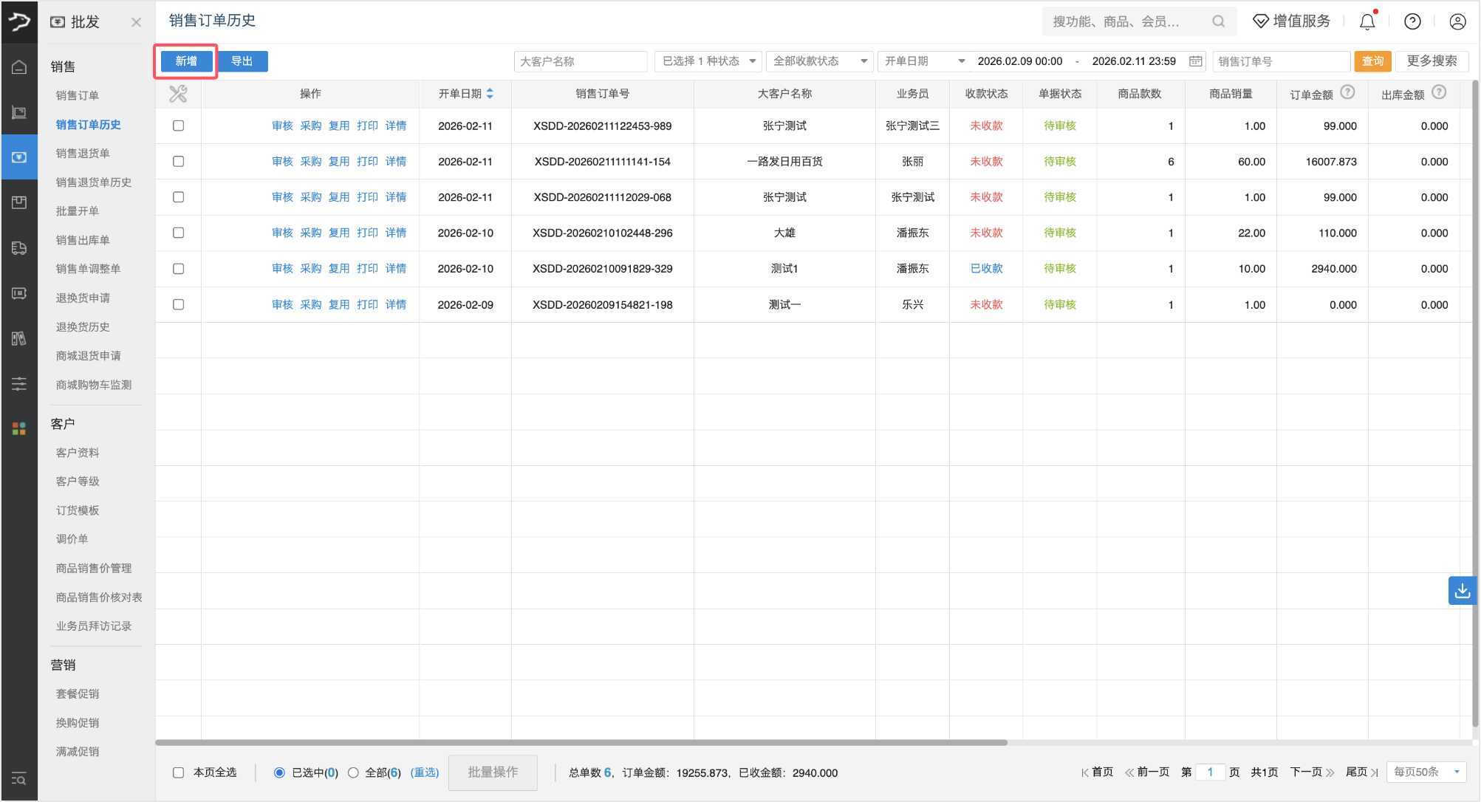The height and width of the screenshot is (802, 1481).
Task: Click the orange 查询 button
Action: pos(1372,61)
